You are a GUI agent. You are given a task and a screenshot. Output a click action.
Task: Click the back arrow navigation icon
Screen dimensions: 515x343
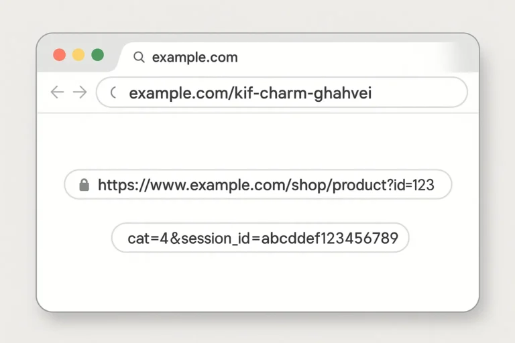pyautogui.click(x=57, y=92)
